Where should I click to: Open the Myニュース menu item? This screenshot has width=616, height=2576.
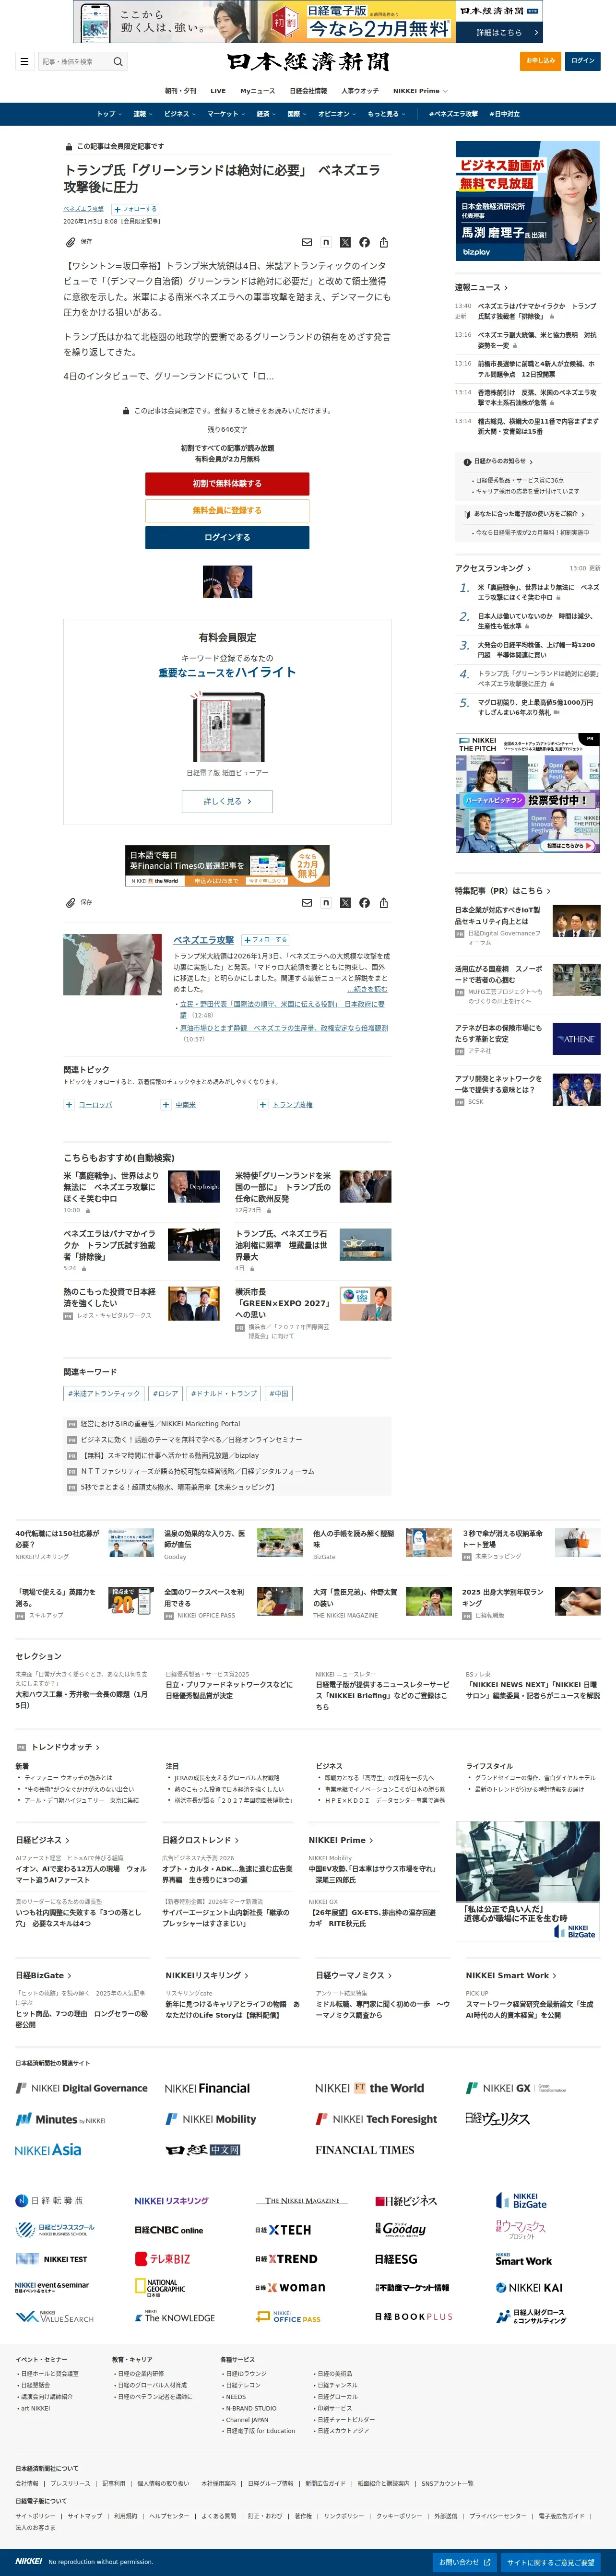pos(257,91)
